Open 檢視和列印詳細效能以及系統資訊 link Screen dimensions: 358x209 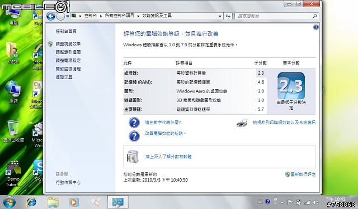point(284,123)
